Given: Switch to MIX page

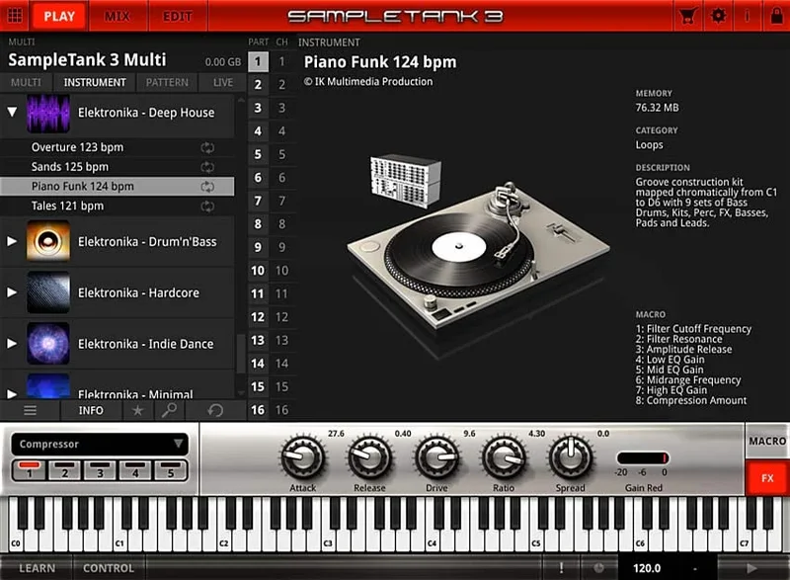Looking at the screenshot, I should [x=118, y=16].
